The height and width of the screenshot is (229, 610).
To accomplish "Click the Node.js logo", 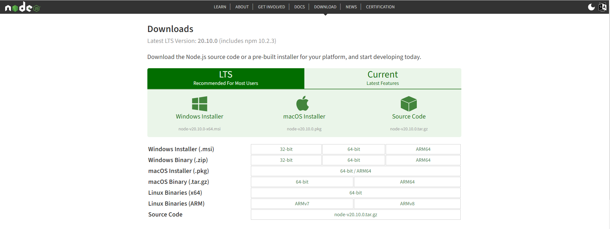I will [x=22, y=7].
